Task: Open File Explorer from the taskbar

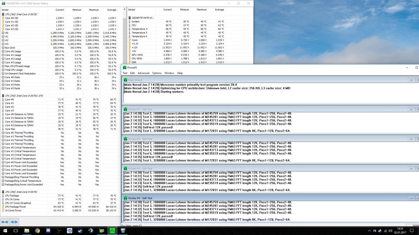Action: 27,231
